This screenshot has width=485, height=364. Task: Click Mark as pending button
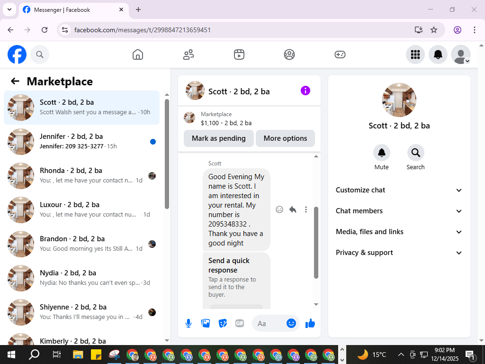pos(219,138)
